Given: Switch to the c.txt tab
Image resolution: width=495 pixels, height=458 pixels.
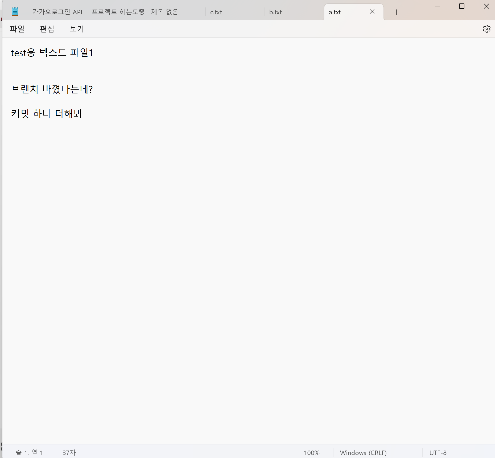Looking at the screenshot, I should [235, 12].
